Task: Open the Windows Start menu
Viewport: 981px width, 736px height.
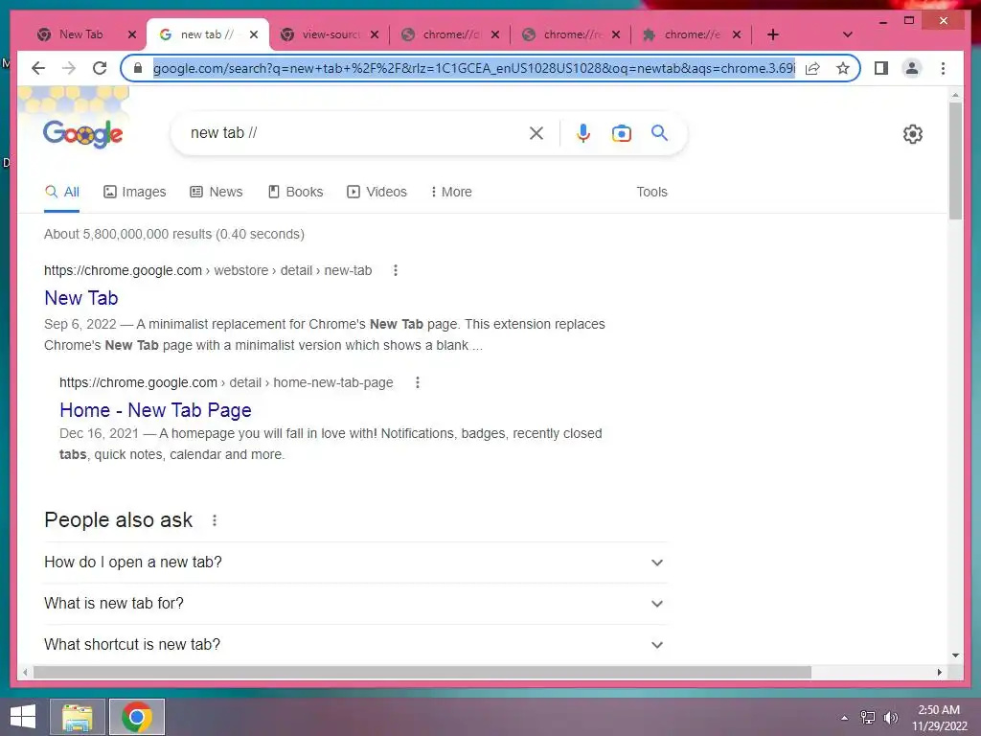Action: point(23,717)
